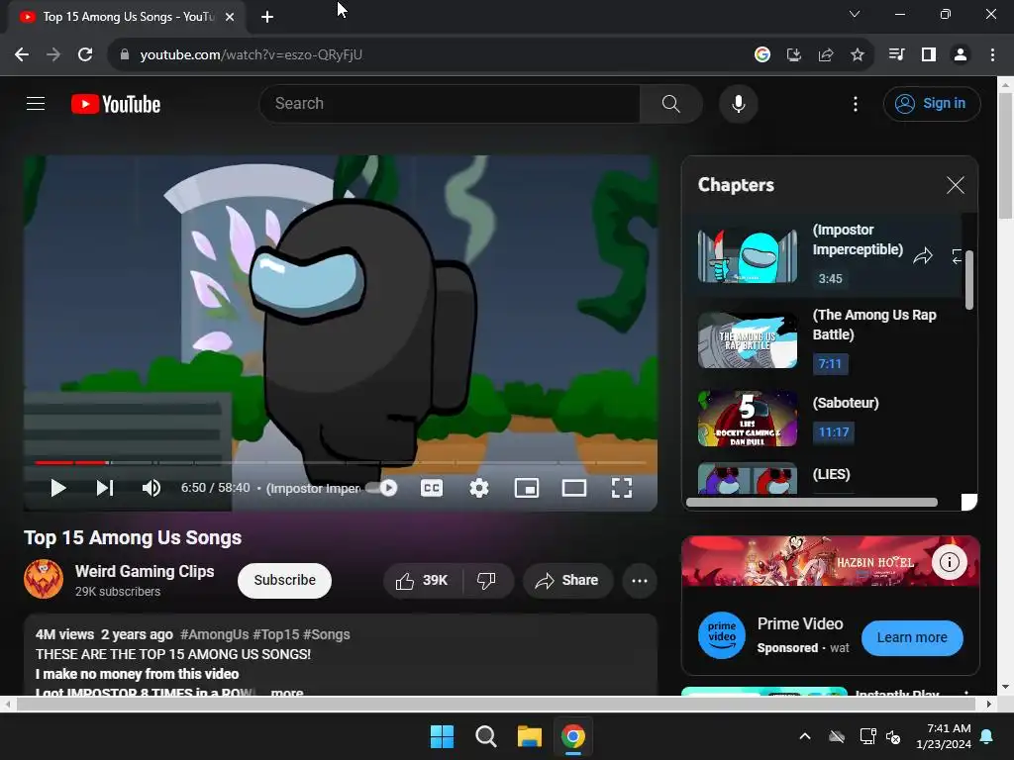
Task: Focus the YouTube Search field
Action: (x=451, y=103)
